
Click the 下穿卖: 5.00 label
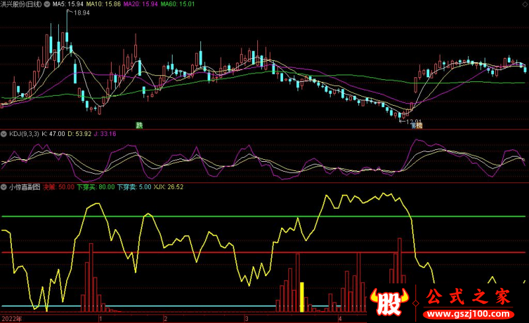point(134,187)
